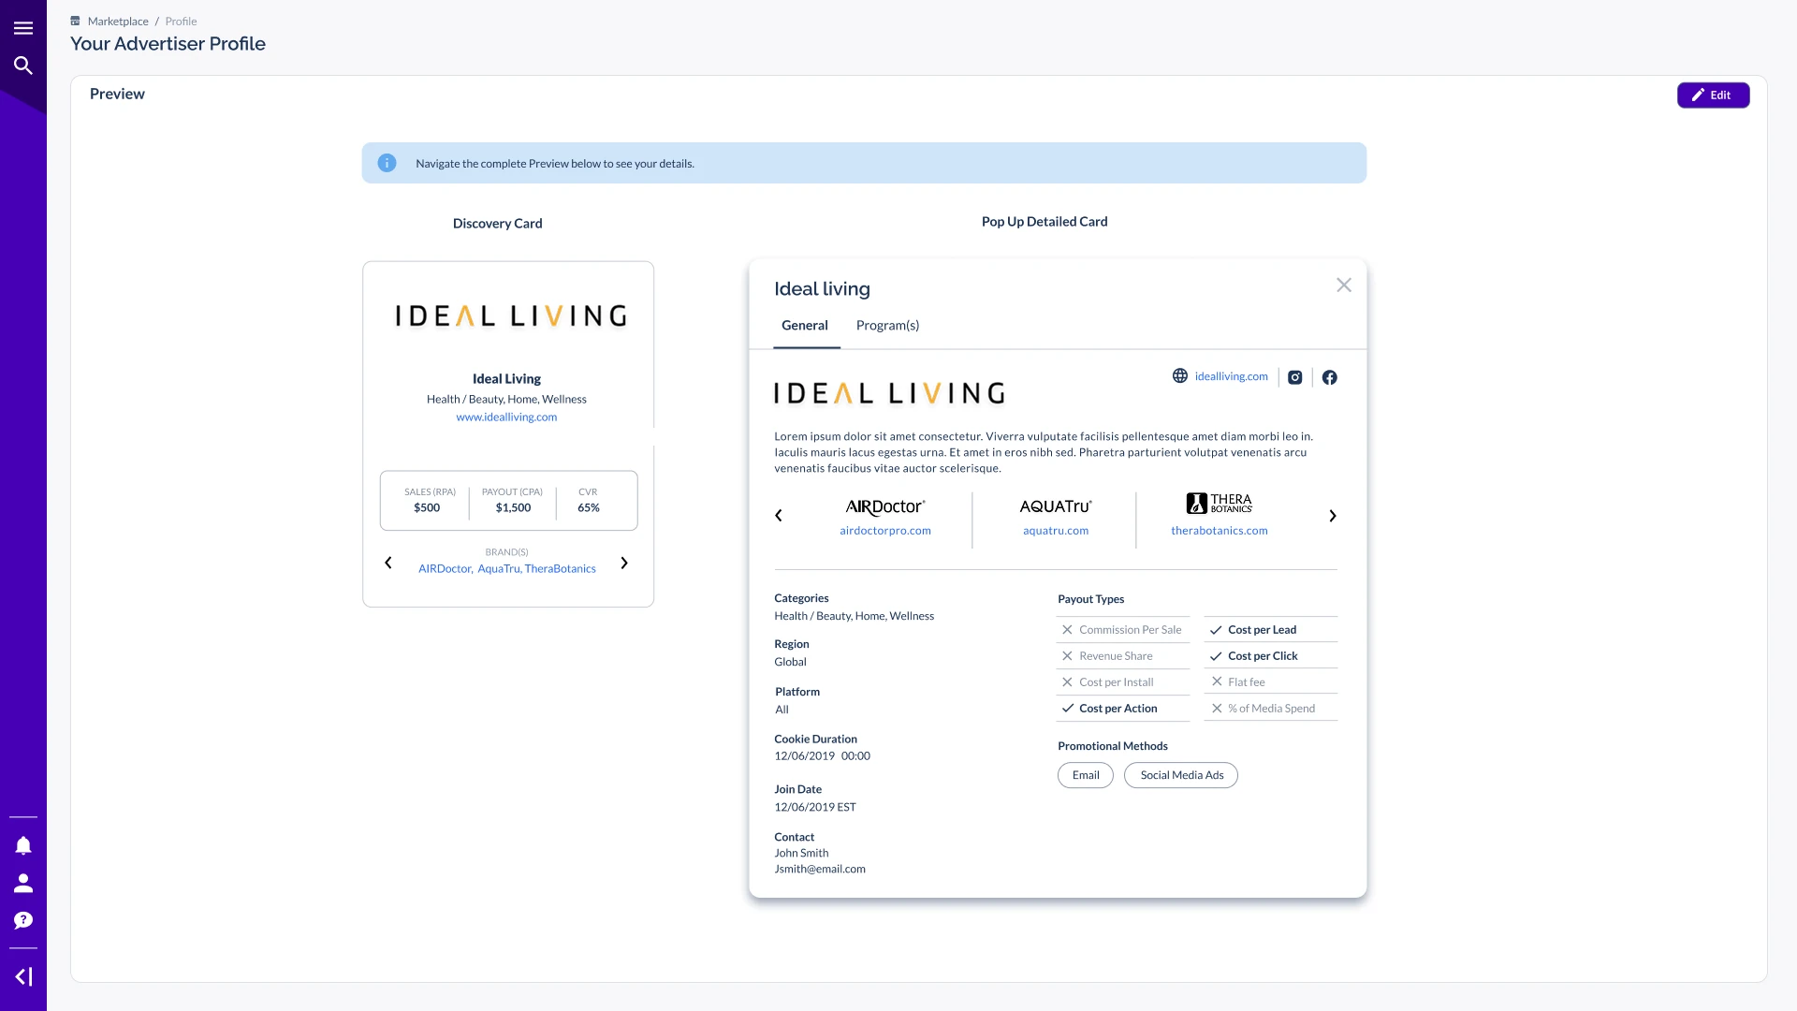Open the user account icon
The width and height of the screenshot is (1797, 1011).
pos(23,883)
